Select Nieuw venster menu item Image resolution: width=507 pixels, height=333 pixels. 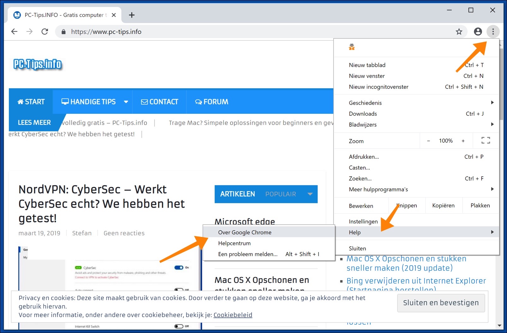click(416, 76)
